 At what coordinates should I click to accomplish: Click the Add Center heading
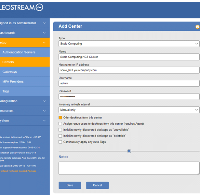70,26
